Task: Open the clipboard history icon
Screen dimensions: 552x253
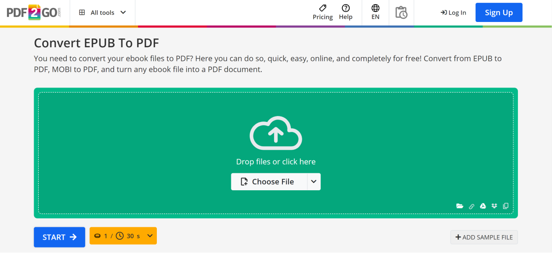Action: pos(401,12)
